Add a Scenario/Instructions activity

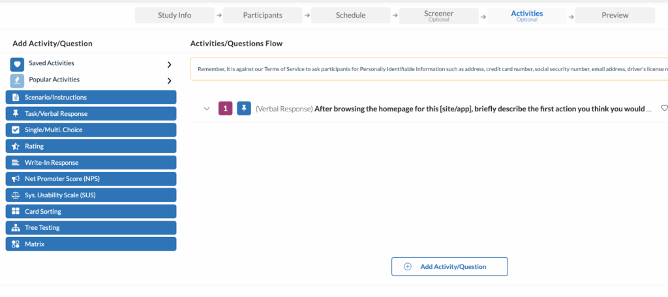[91, 97]
